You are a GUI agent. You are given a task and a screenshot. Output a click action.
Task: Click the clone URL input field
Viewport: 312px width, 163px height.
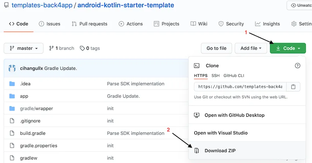(240, 87)
